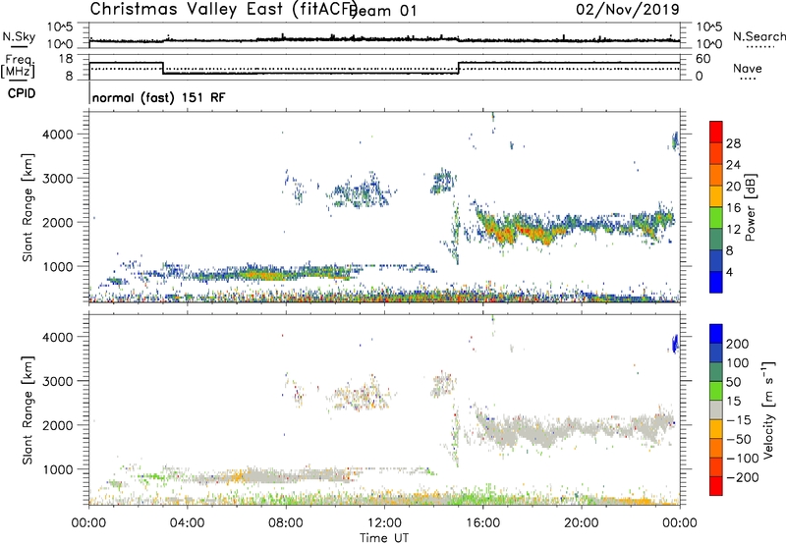Click the '4000' tick of the power panel
Image resolution: width=786 pixels, height=544 pixels.
pos(57,135)
